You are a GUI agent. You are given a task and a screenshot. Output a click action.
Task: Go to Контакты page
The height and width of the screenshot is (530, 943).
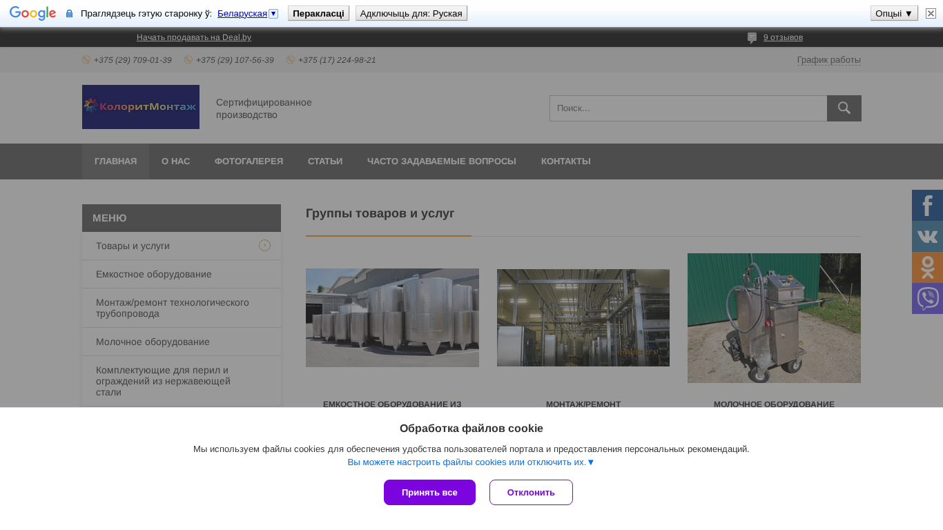(x=565, y=161)
